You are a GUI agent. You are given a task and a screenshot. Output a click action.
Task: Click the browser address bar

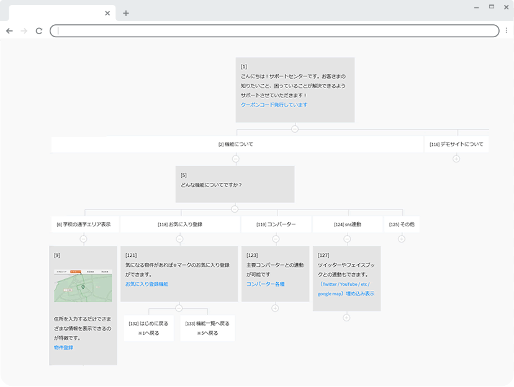click(273, 31)
